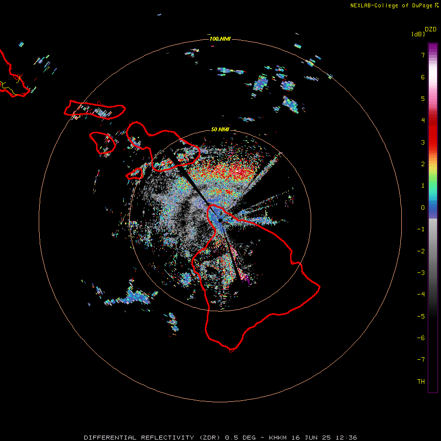Click the red band of the color bar

[x=433, y=132]
